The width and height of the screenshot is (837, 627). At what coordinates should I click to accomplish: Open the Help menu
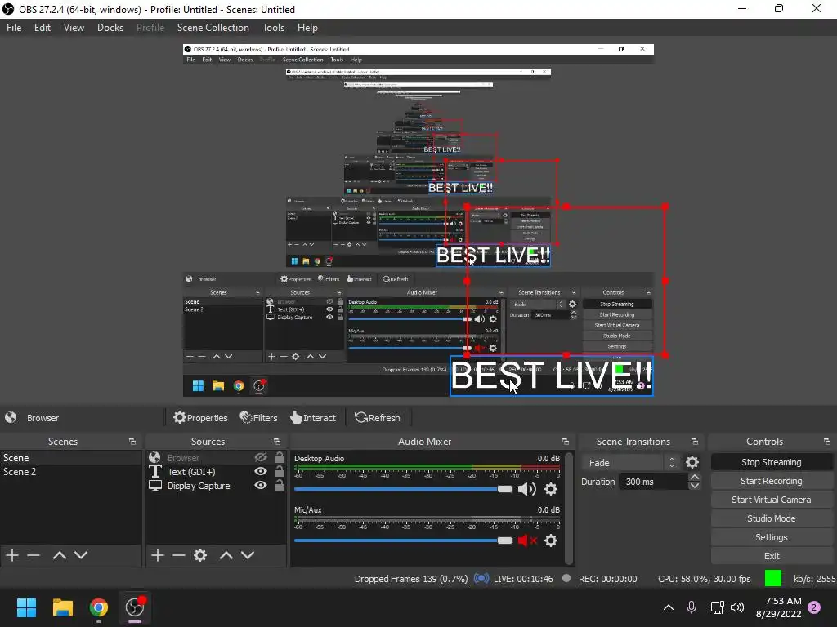point(307,28)
